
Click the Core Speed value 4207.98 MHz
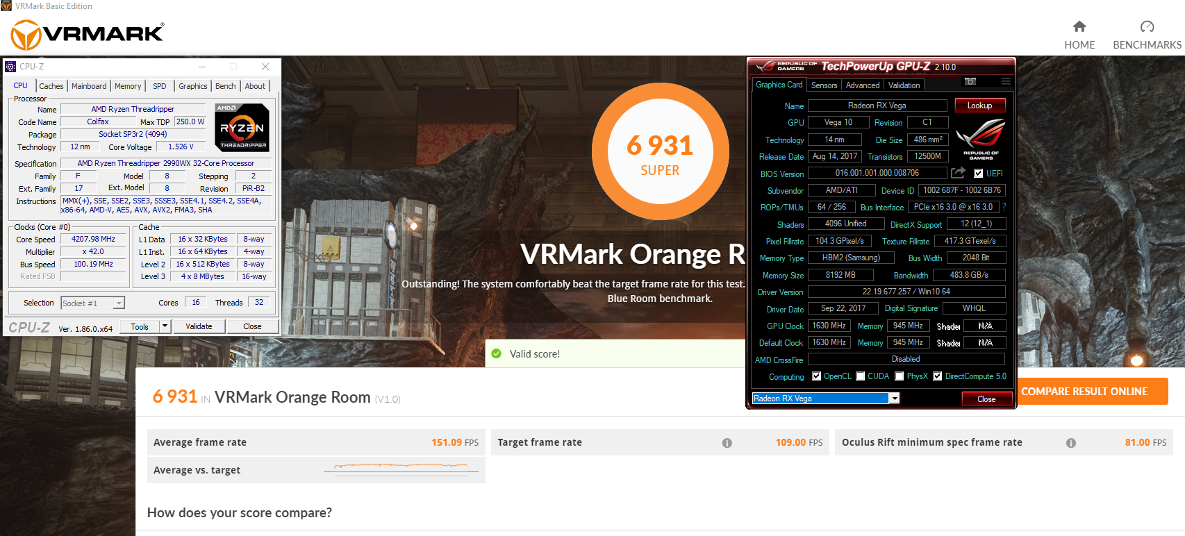tap(93, 239)
